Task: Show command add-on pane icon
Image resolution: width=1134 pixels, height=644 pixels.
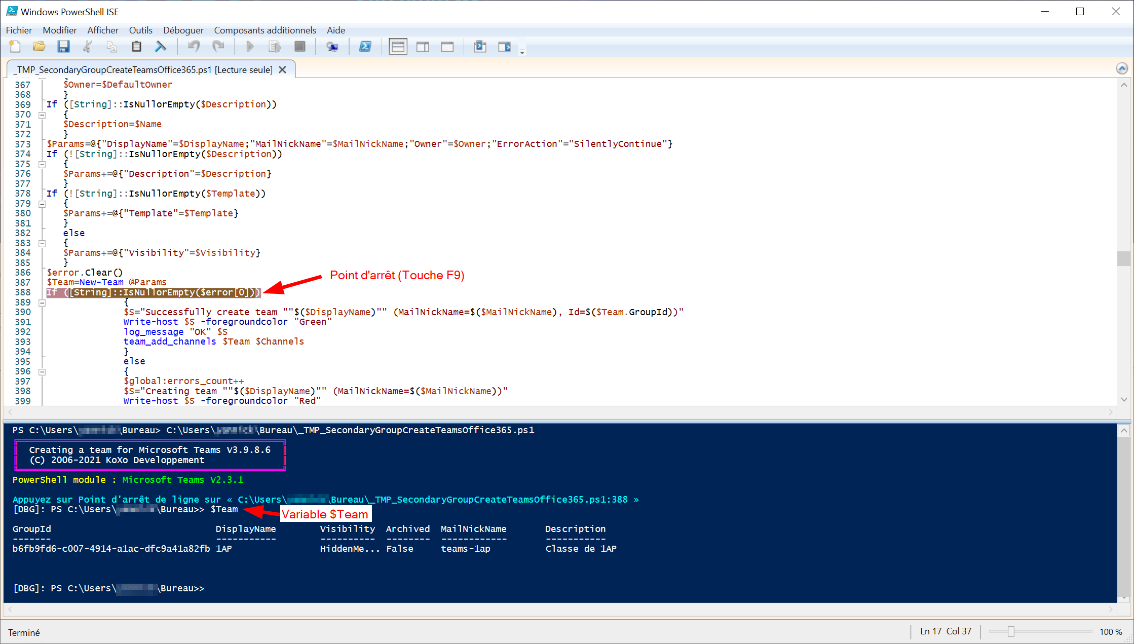Action: coord(504,47)
